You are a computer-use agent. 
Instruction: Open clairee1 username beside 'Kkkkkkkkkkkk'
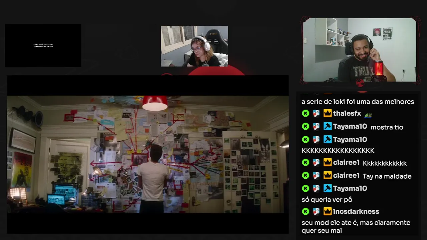346,162
